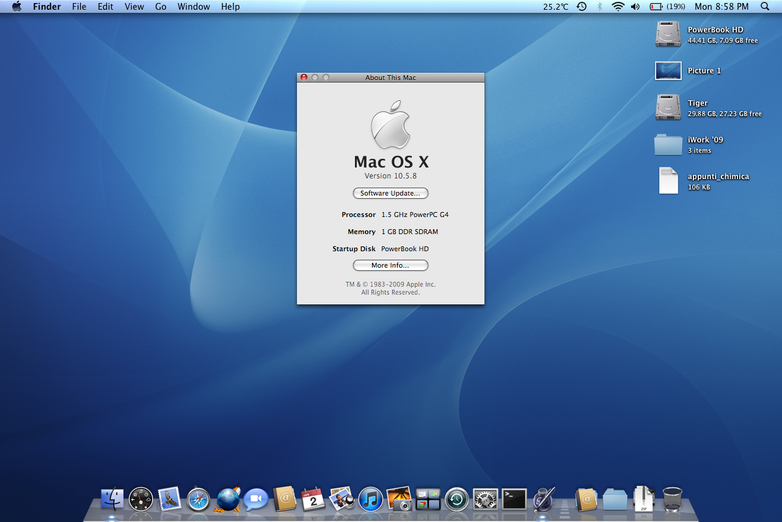
Task: Open the Time Machine menu bar icon
Action: point(582,7)
